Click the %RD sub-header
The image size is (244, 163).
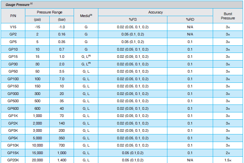pyautogui.click(x=190, y=19)
